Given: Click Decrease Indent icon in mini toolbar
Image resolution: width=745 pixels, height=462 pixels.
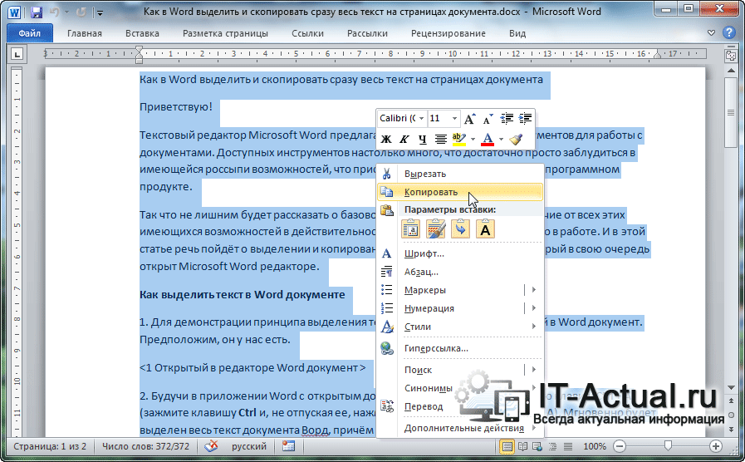Looking at the screenshot, I should click(507, 118).
